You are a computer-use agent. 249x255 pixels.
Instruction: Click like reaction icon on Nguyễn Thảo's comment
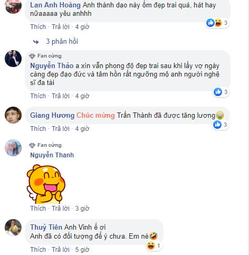(x=218, y=92)
